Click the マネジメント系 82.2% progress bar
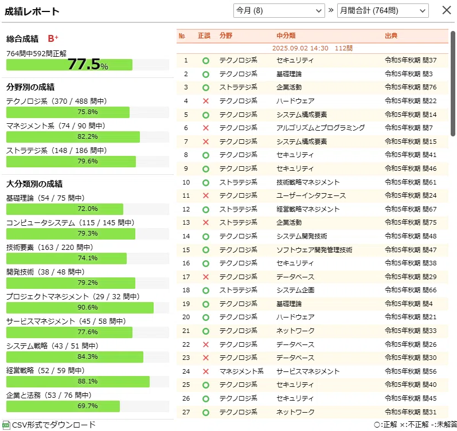This screenshot has width=457, height=431. pyautogui.click(x=88, y=137)
